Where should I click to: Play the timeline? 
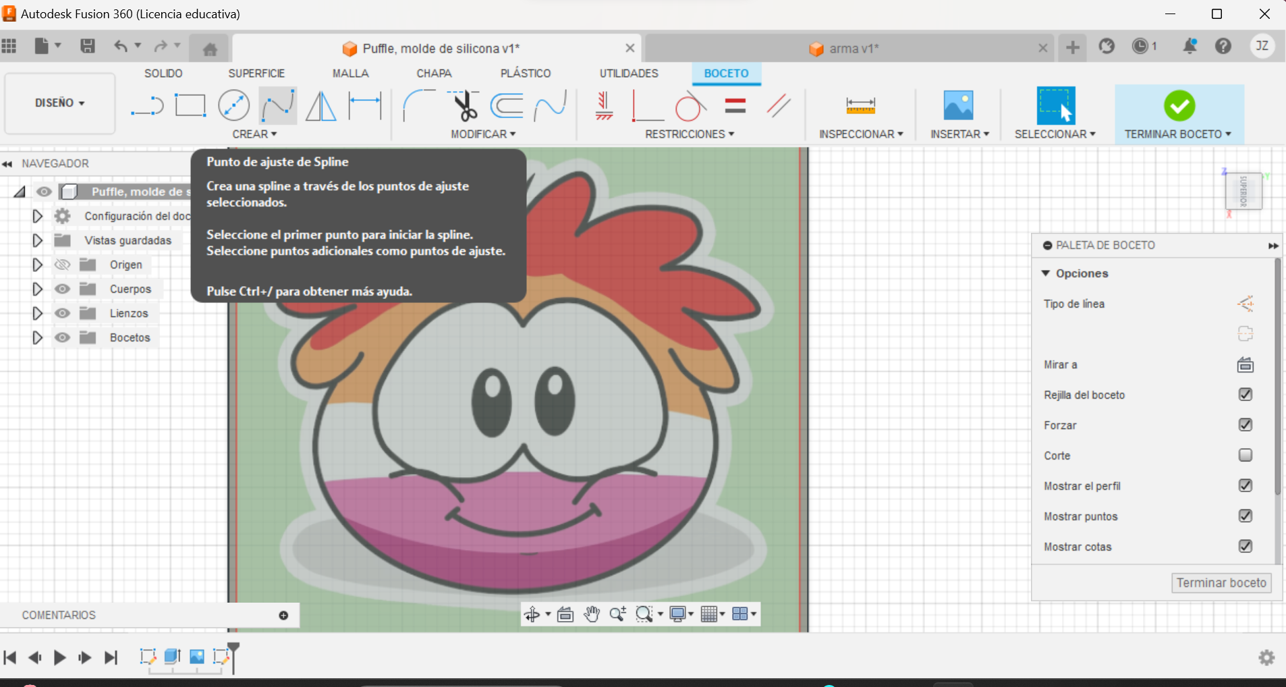tap(59, 657)
